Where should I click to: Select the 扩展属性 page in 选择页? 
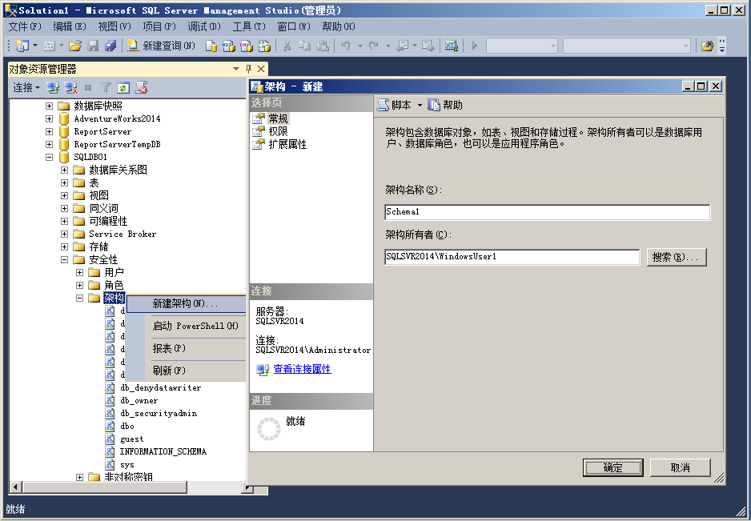pyautogui.click(x=287, y=144)
